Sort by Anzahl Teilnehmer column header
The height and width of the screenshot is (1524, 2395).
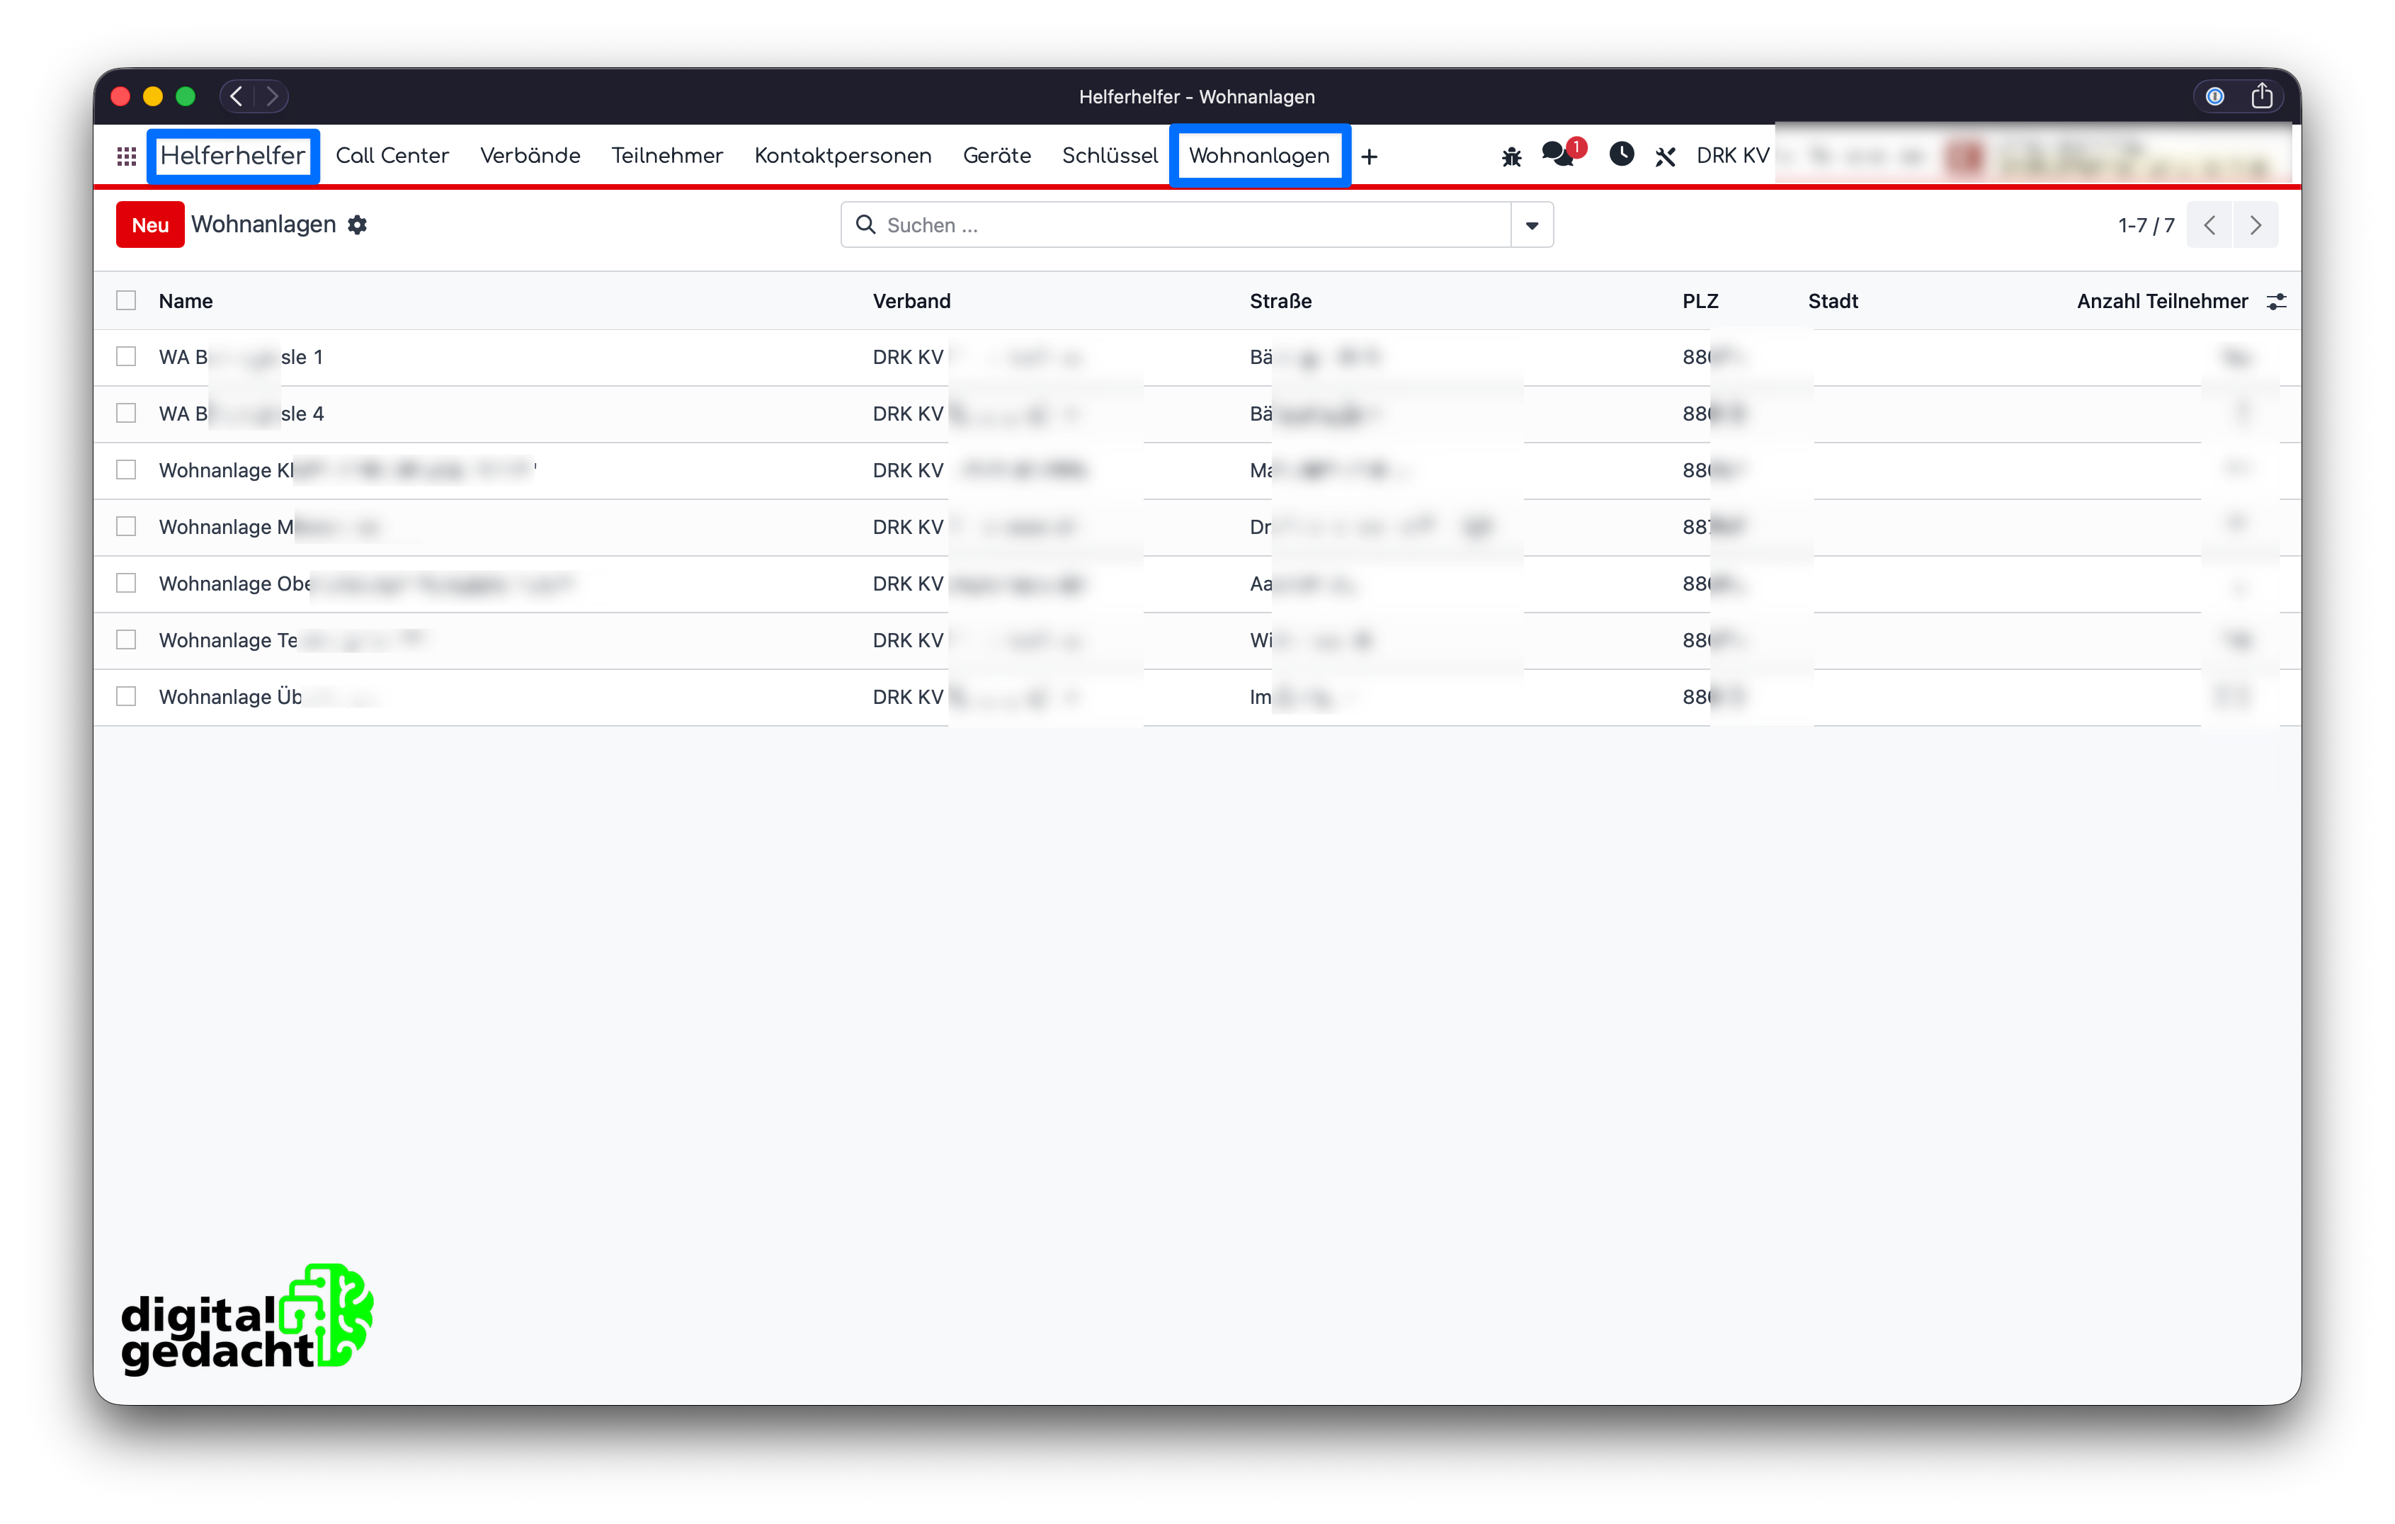[2162, 302]
